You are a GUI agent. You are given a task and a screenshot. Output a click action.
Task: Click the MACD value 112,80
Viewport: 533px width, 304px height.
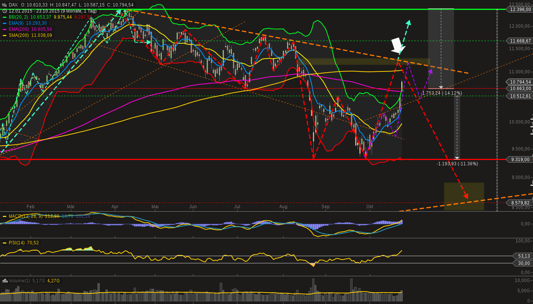pos(52,216)
